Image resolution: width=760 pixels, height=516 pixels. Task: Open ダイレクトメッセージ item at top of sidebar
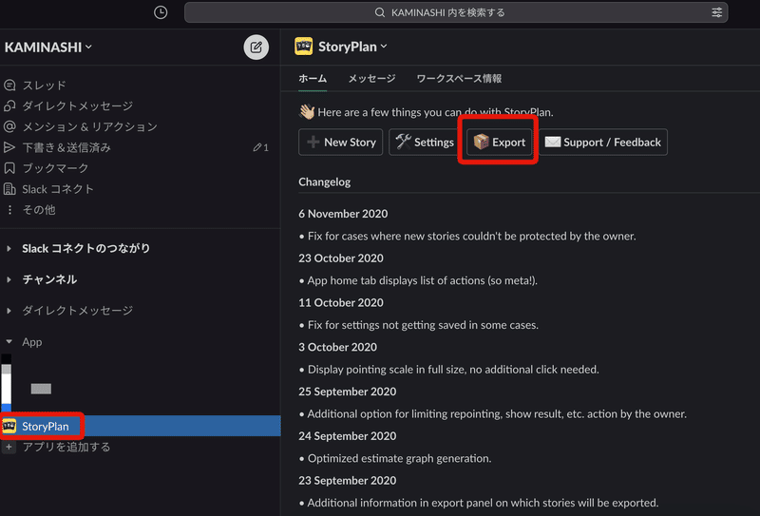tap(78, 105)
